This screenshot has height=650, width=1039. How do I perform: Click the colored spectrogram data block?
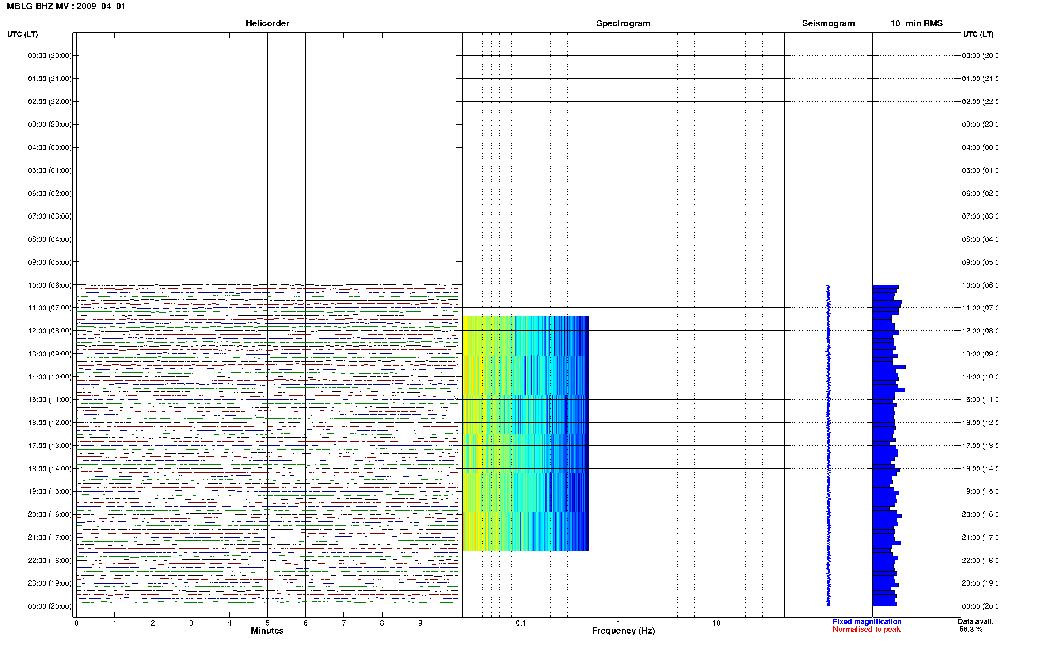(x=526, y=434)
